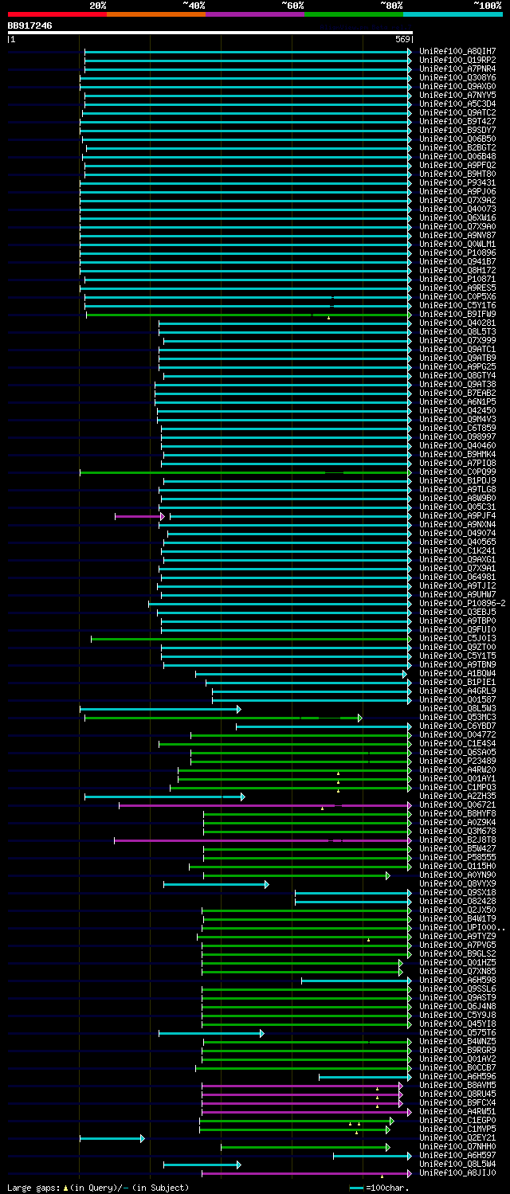
Task: Click the UniRef100_A1BQW4 entry
Action: (x=457, y=673)
